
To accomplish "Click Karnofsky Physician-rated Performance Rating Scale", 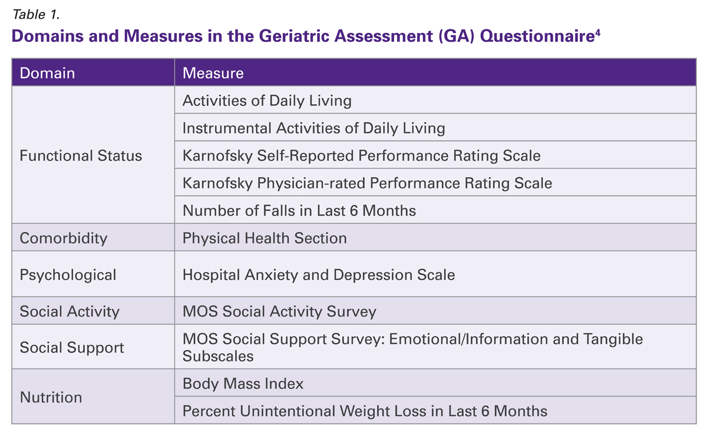I will 367,183.
